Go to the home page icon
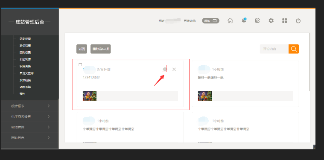Viewport: 324px width, 160px height. [230, 20]
